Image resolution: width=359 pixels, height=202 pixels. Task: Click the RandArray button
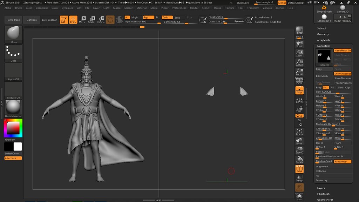coord(342,161)
